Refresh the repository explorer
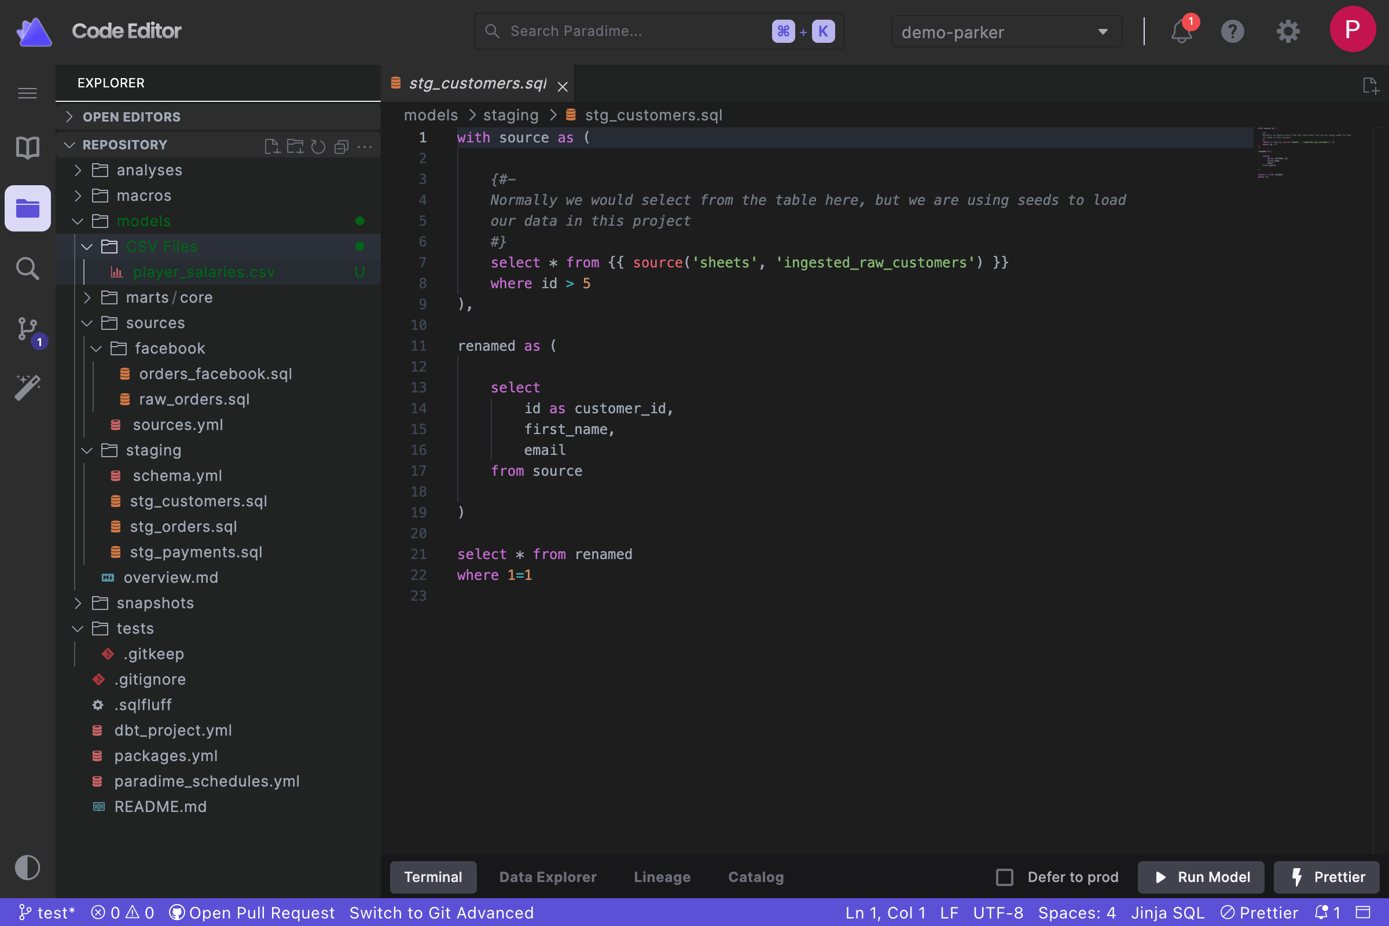Screen dimensions: 1389x926 (x=318, y=146)
